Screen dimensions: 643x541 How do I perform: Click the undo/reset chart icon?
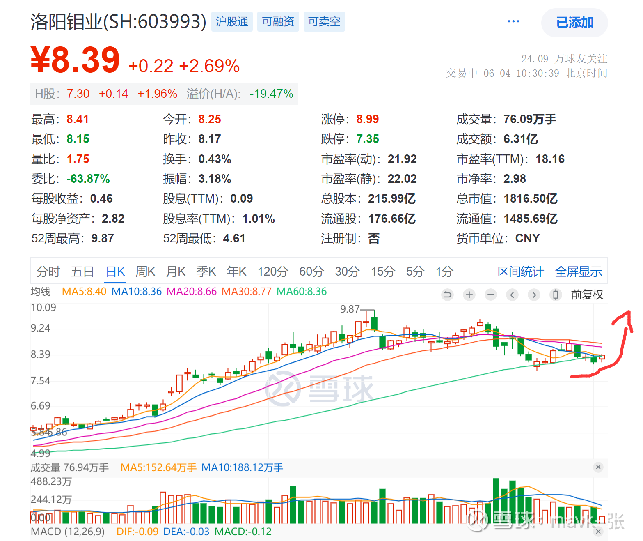(448, 295)
